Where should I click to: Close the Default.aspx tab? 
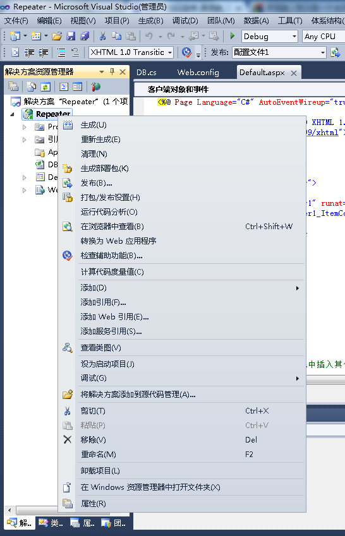tap(293, 73)
